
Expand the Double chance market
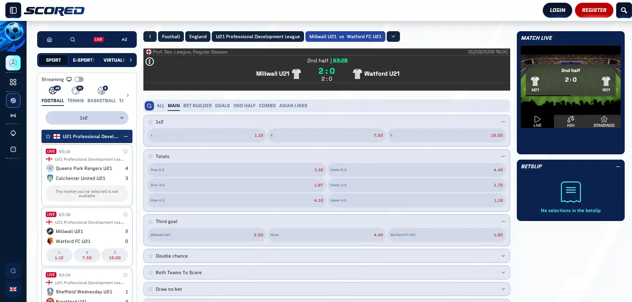[327, 256]
